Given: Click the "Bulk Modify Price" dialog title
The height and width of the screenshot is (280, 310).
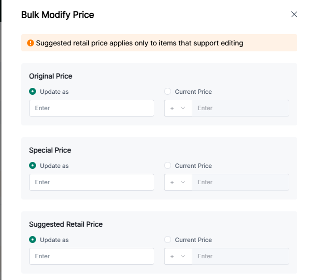Looking at the screenshot, I should pos(58,15).
